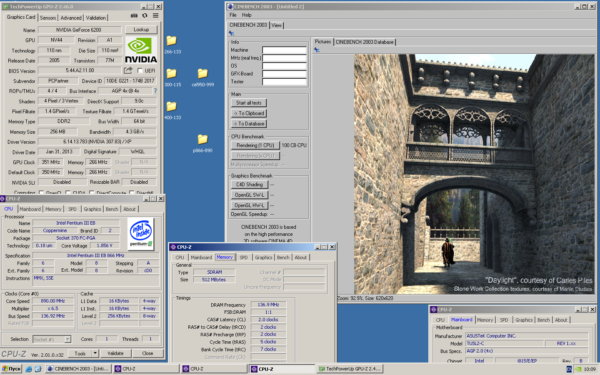Click the Intel Pentium III logo in CPU-Z

click(141, 234)
